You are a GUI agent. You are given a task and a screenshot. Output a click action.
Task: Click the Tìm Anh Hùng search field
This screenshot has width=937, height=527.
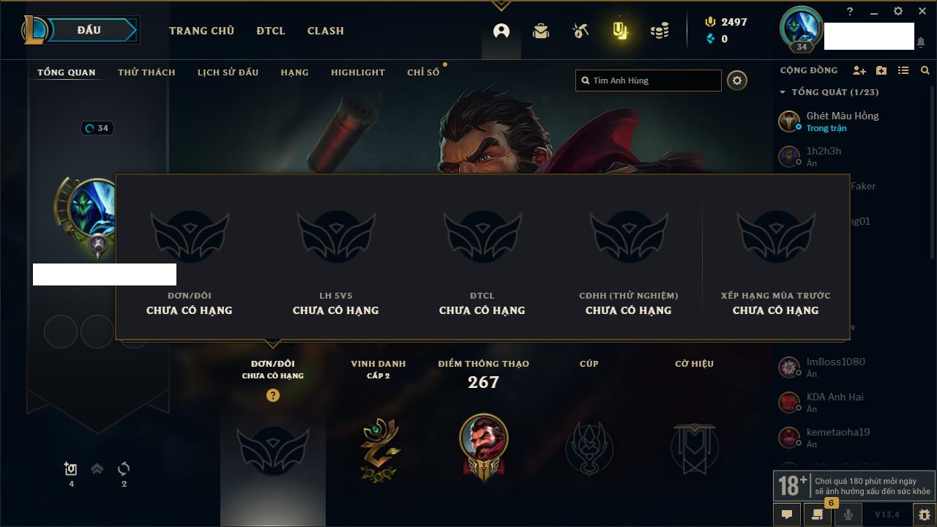649,81
